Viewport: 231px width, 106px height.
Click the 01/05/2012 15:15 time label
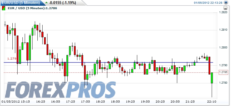[16, 102]
